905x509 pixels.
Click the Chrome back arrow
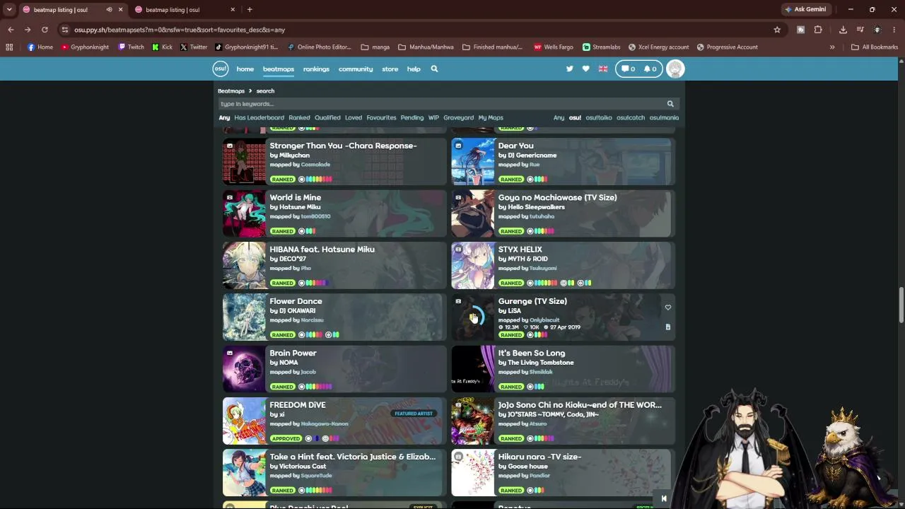coord(11,30)
